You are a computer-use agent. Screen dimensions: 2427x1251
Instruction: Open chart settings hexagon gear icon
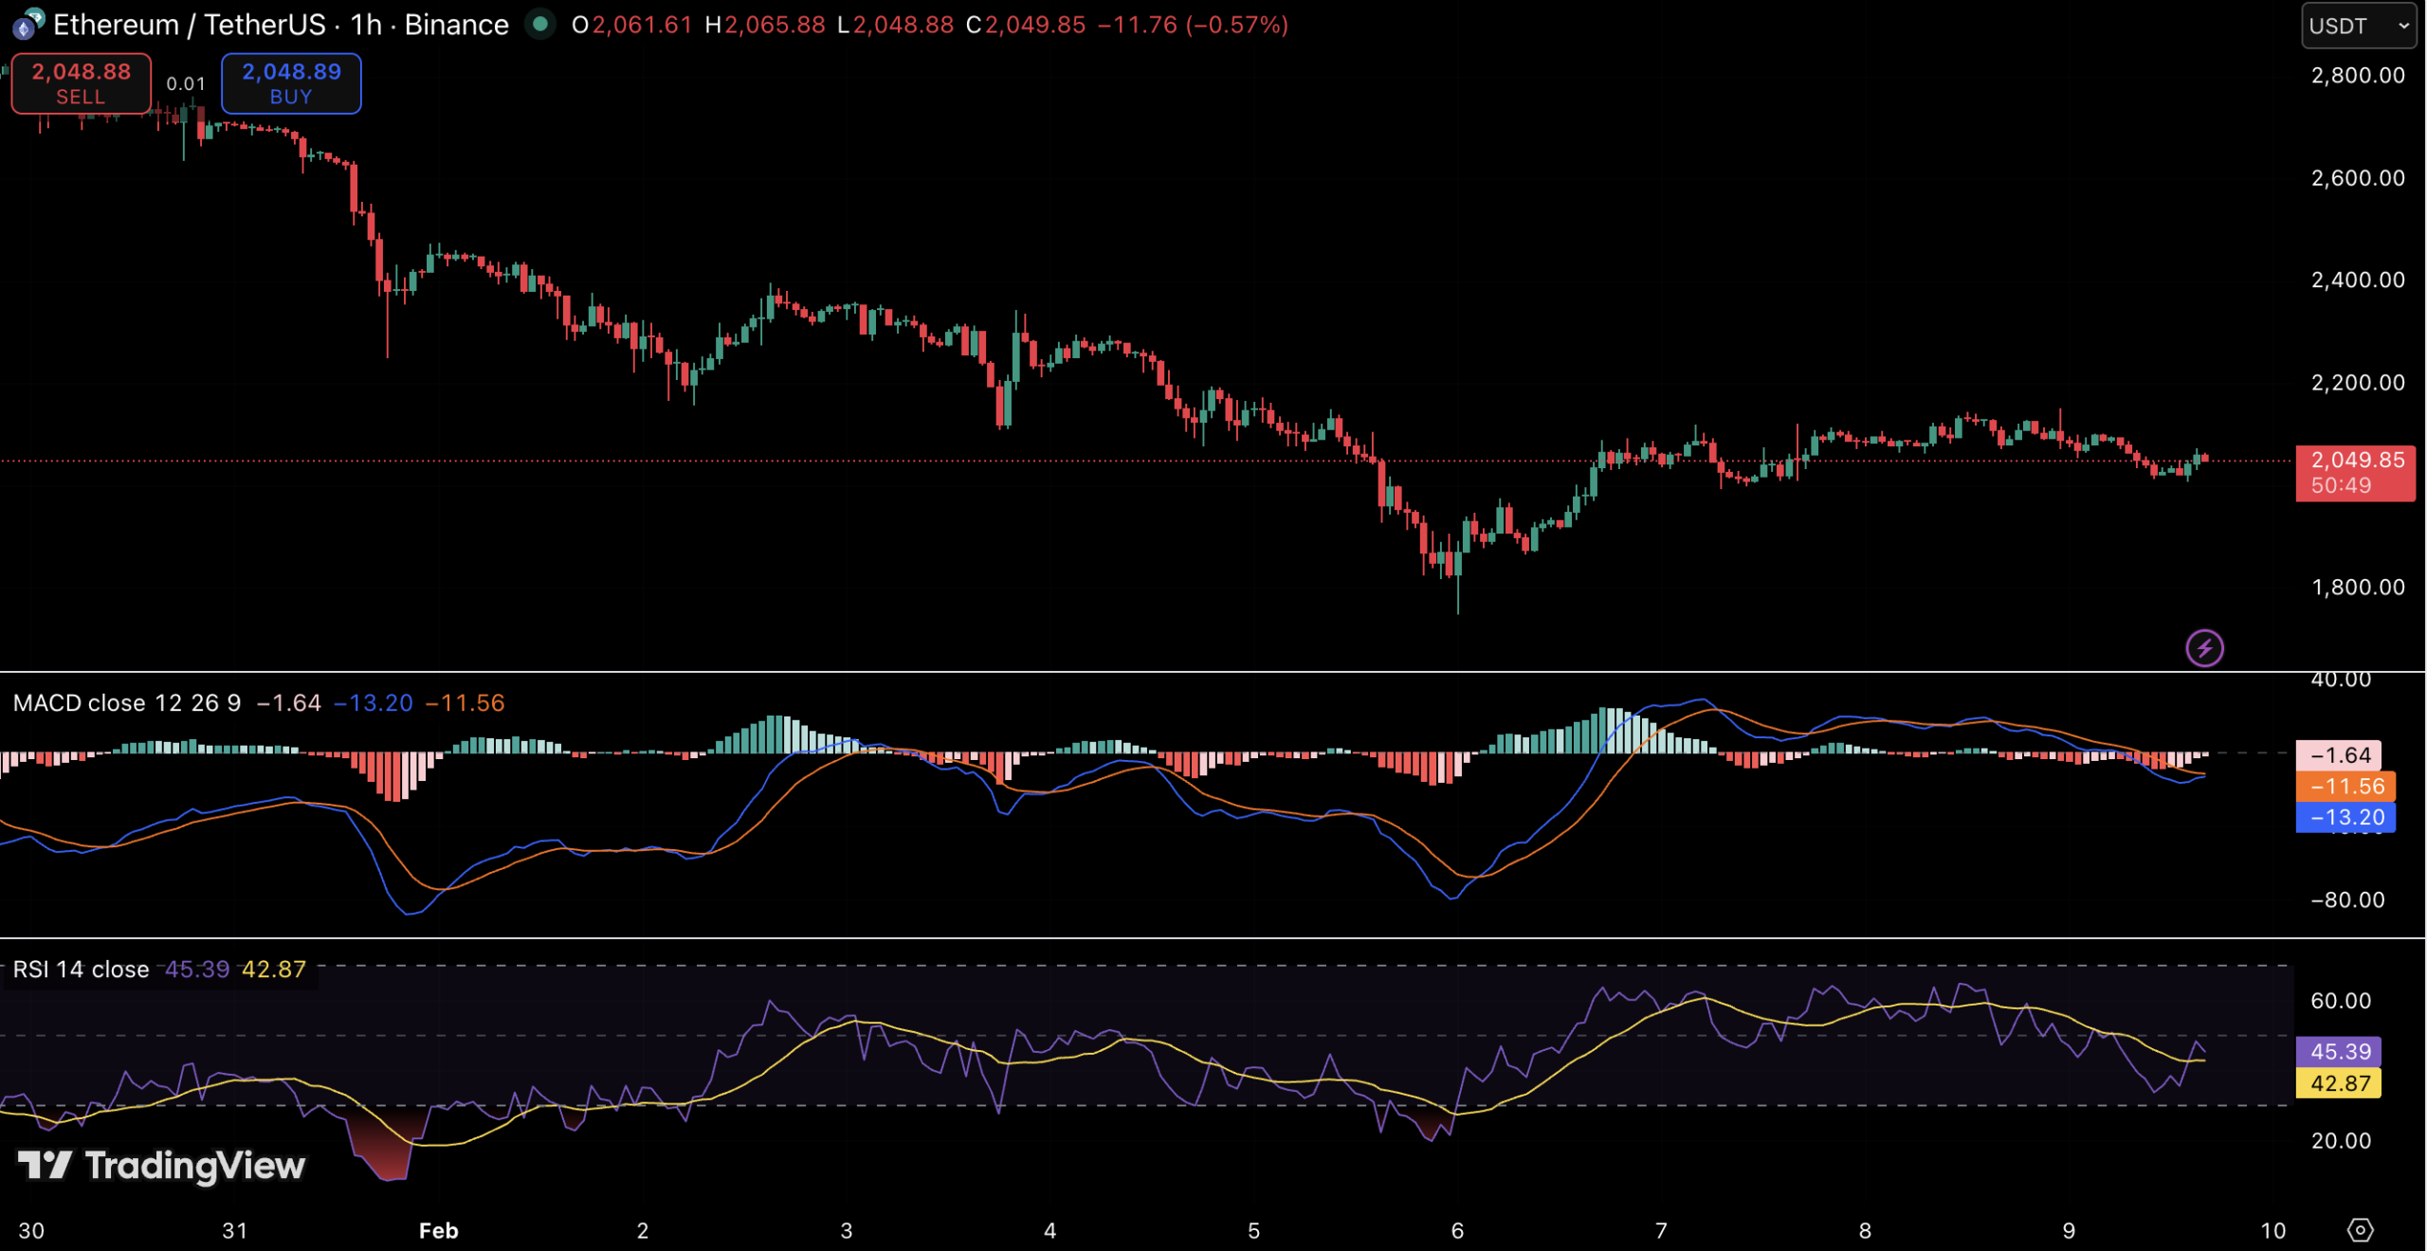(2360, 1230)
